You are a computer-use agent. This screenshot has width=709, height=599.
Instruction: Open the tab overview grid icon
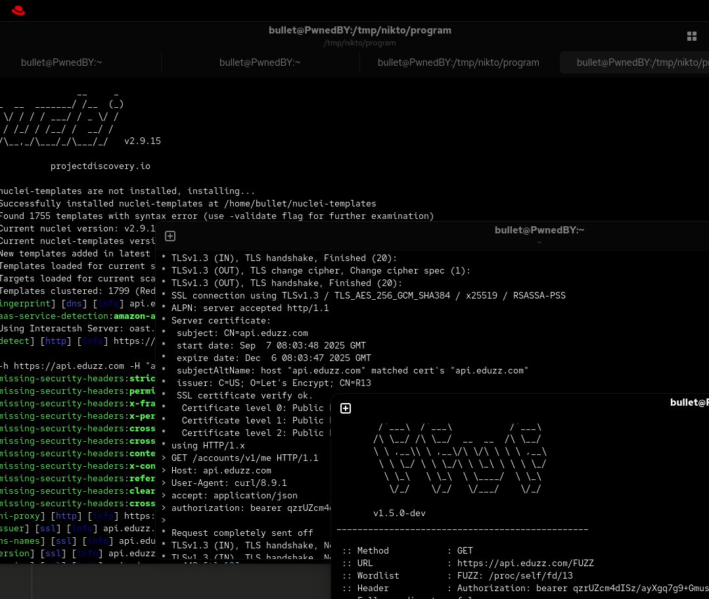pos(692,36)
